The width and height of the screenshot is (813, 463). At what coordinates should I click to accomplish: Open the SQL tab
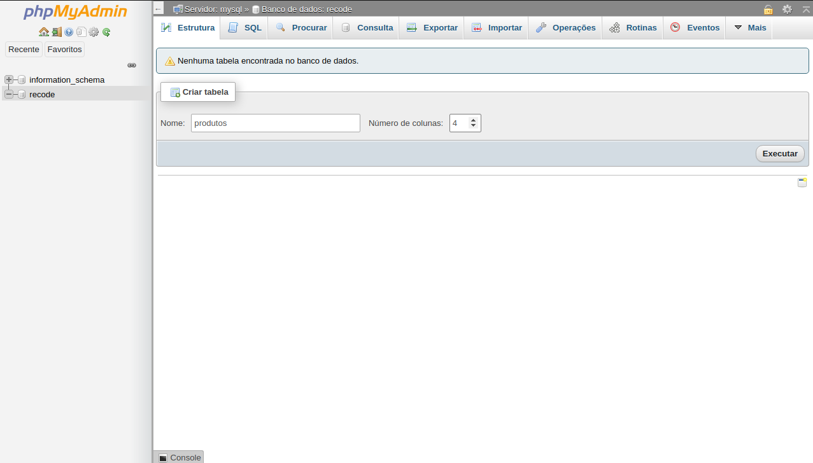point(244,28)
